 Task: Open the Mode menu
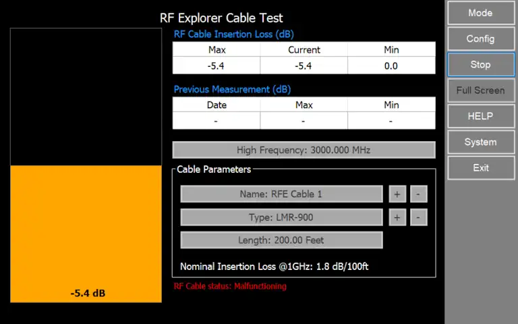pos(480,13)
